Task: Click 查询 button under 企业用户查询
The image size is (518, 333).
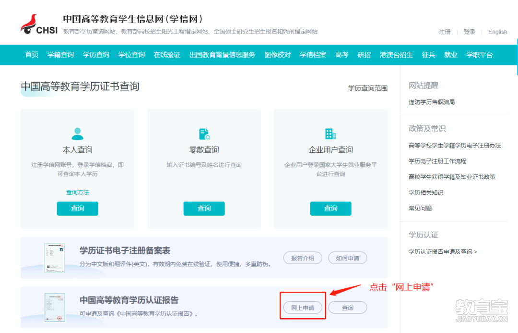Action: (x=330, y=209)
